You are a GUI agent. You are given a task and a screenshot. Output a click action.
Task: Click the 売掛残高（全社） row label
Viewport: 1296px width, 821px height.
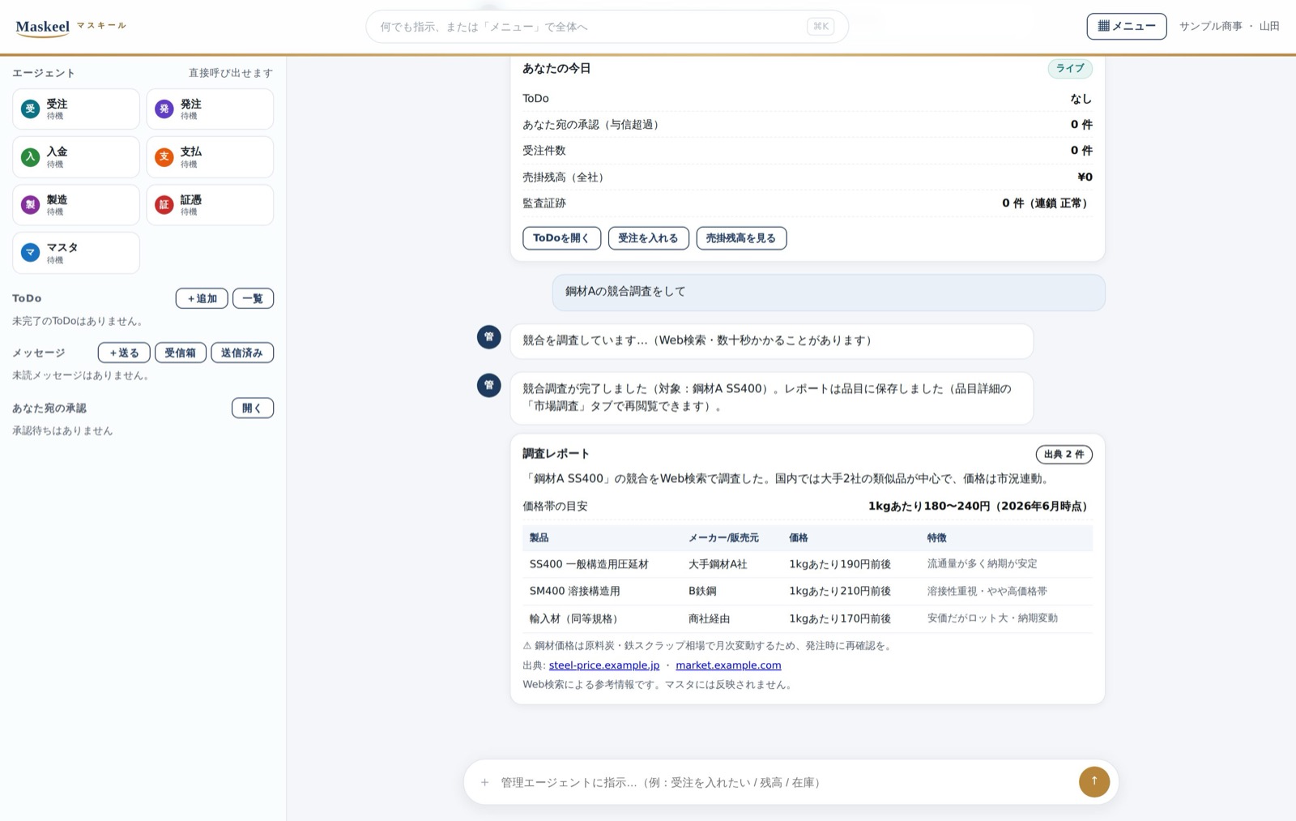tap(563, 177)
